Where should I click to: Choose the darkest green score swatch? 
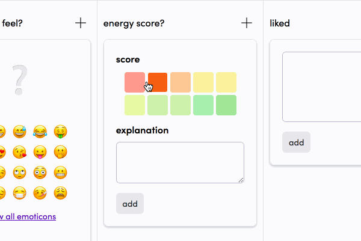[226, 105]
